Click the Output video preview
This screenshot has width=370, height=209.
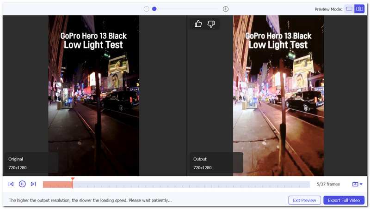(278, 96)
